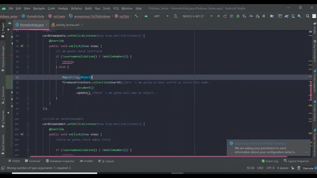The width and height of the screenshot is (317, 178).
Task: Close the activity_home.xml tab
Action: pos(82,25)
